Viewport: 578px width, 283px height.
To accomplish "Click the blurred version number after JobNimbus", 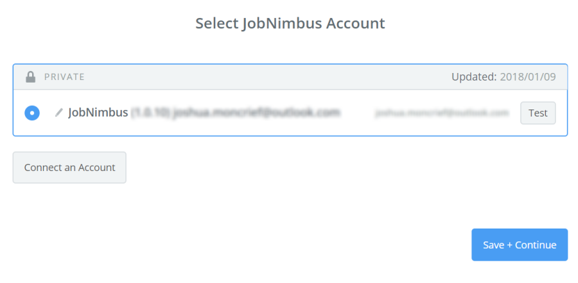I will tap(150, 113).
